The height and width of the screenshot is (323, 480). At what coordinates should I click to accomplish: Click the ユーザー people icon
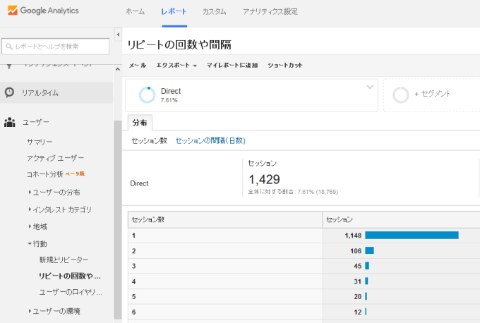[x=10, y=122]
